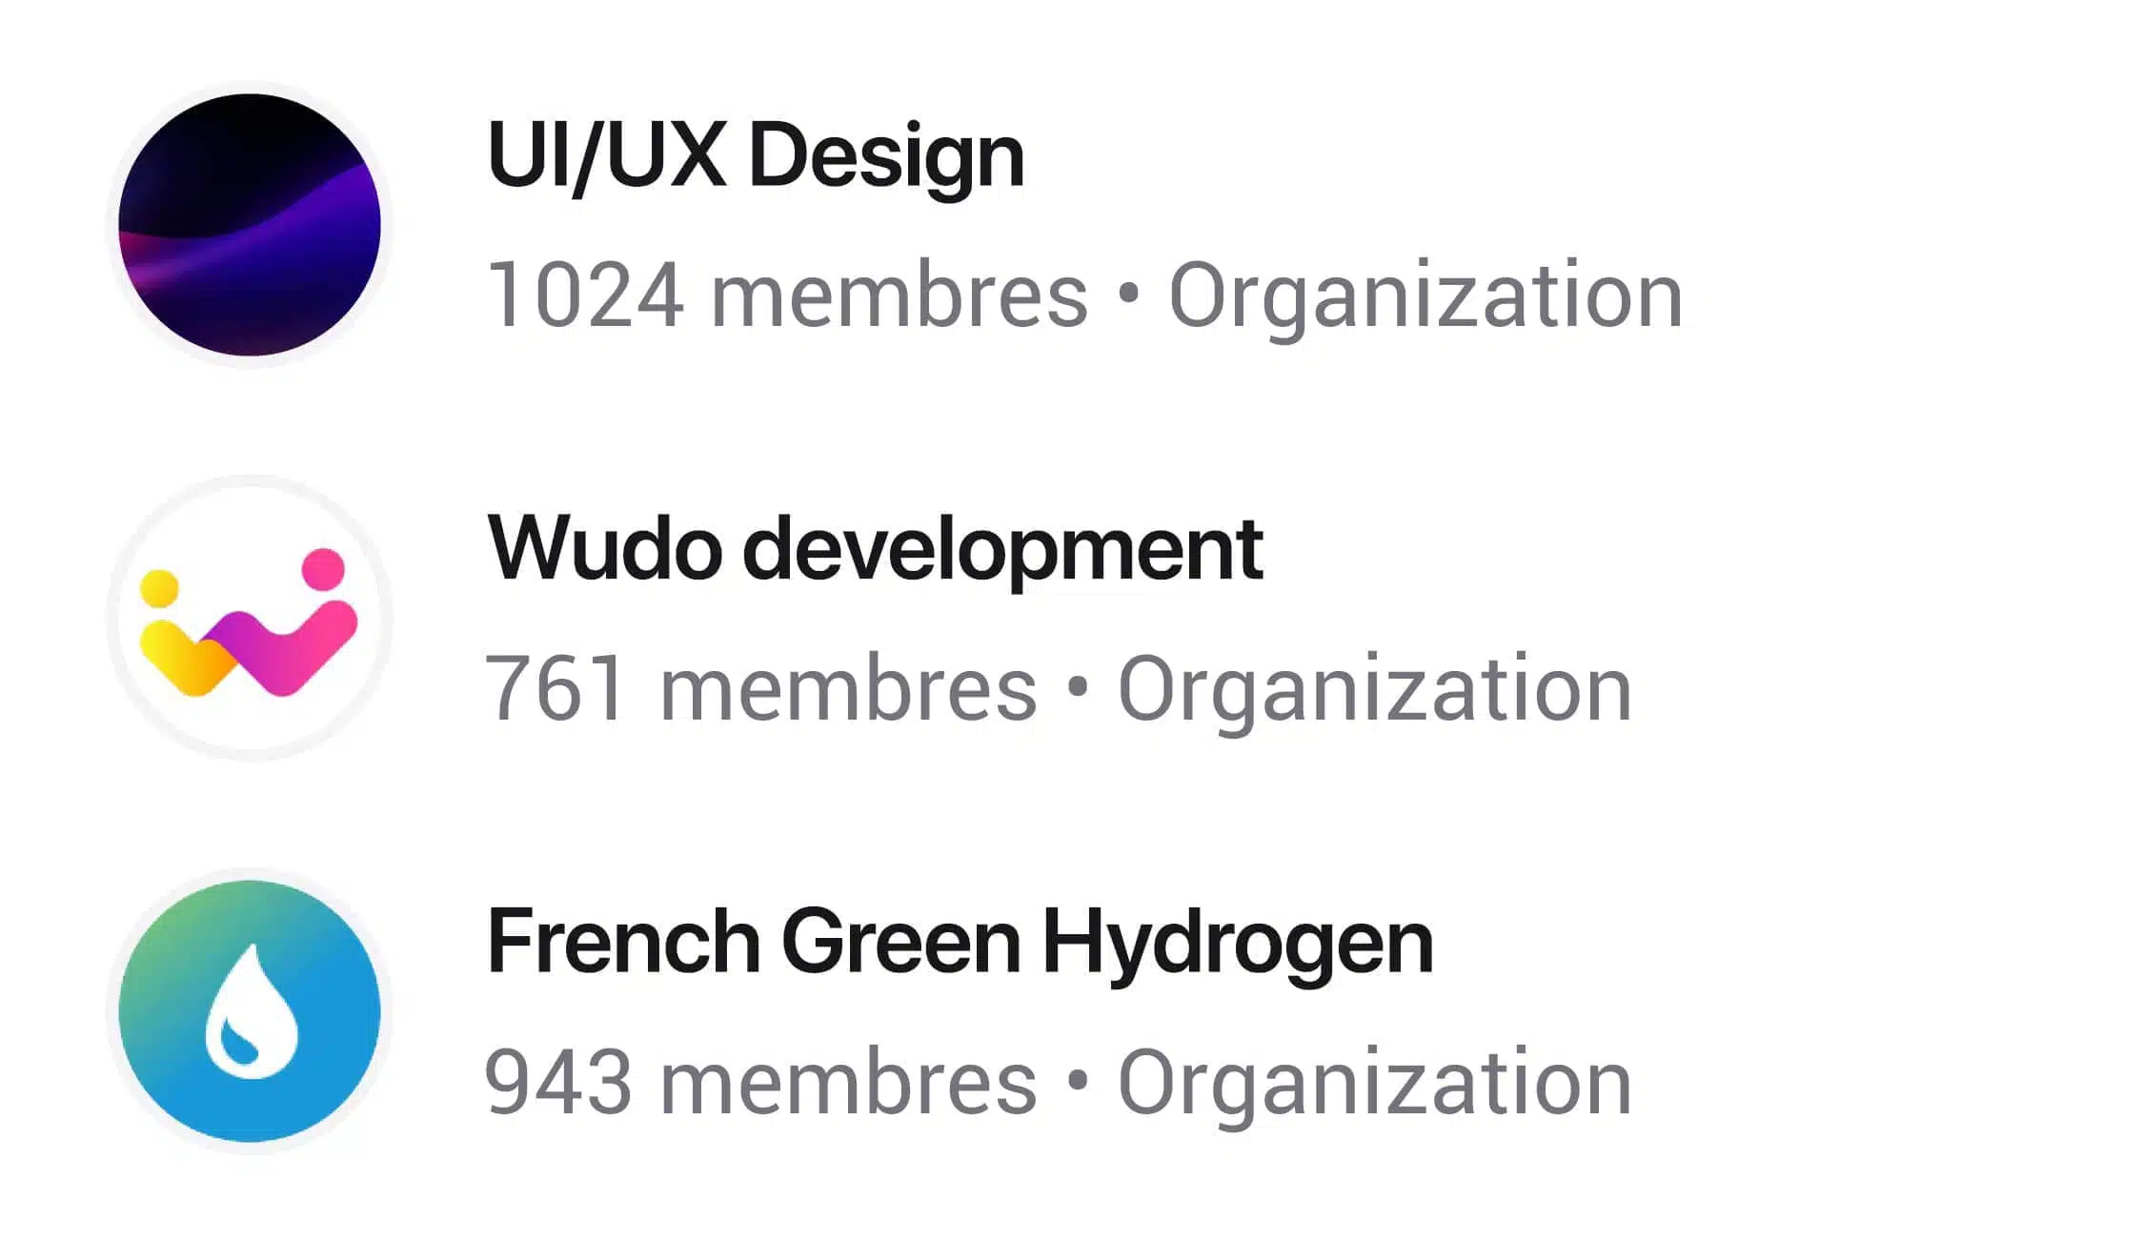The image size is (2142, 1242).
Task: Click Organization label under UI/UX Design
Action: click(1425, 297)
